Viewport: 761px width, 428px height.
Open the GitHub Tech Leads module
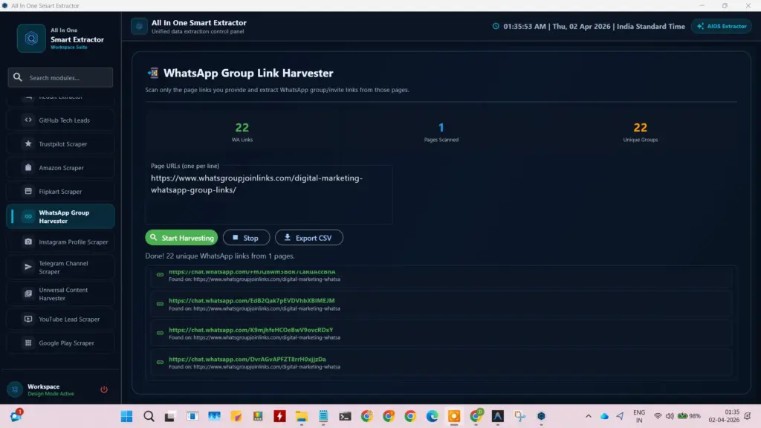click(61, 120)
